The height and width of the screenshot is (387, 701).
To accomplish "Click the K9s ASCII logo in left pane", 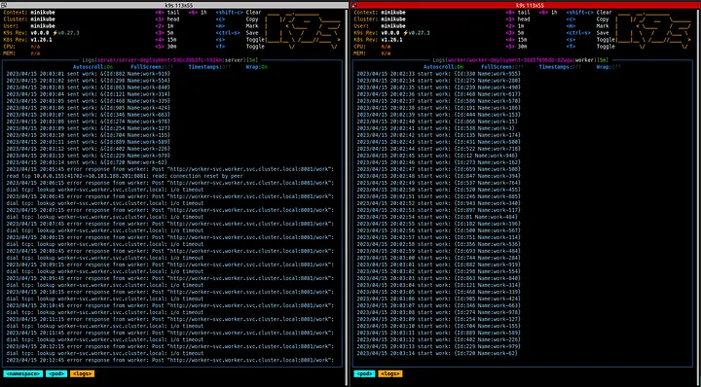I will [303, 31].
